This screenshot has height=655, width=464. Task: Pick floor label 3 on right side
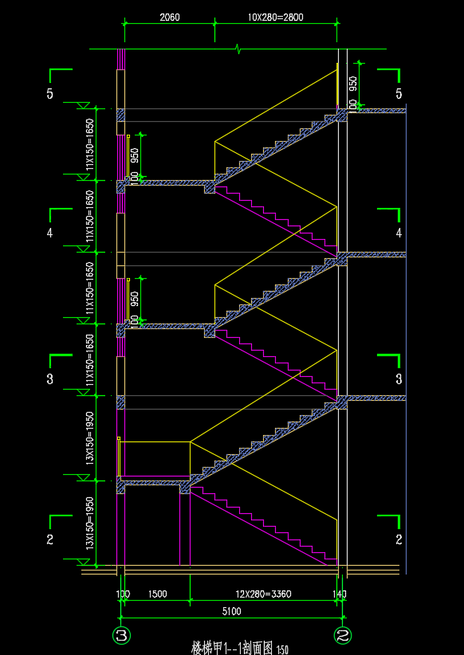tap(399, 379)
